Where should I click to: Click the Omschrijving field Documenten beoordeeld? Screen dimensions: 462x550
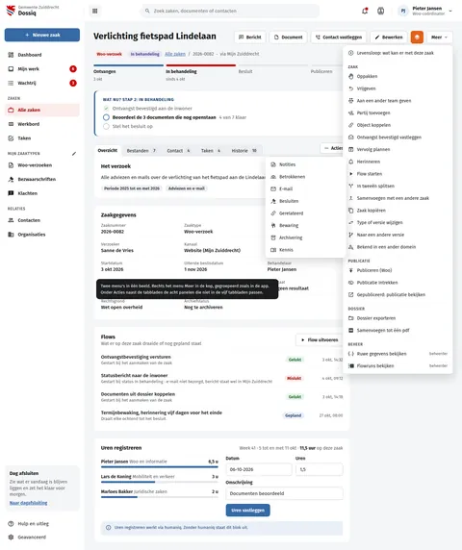[x=284, y=493]
